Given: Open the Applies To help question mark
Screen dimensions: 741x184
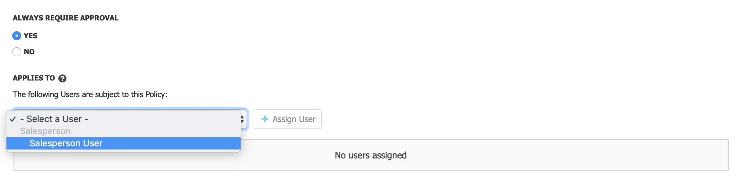Looking at the screenshot, I should tap(62, 78).
